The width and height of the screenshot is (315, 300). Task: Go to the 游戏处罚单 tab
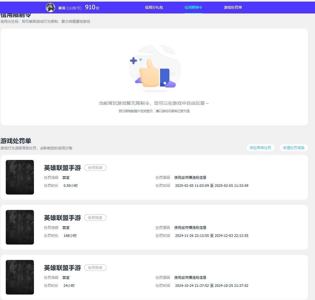[233, 7]
